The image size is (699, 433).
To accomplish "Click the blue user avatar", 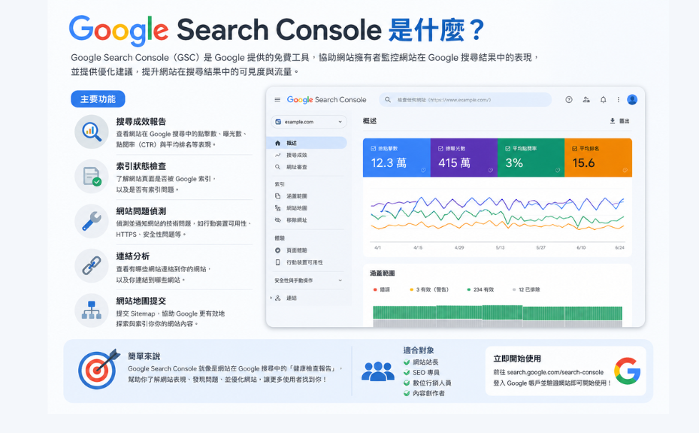I will click(632, 99).
